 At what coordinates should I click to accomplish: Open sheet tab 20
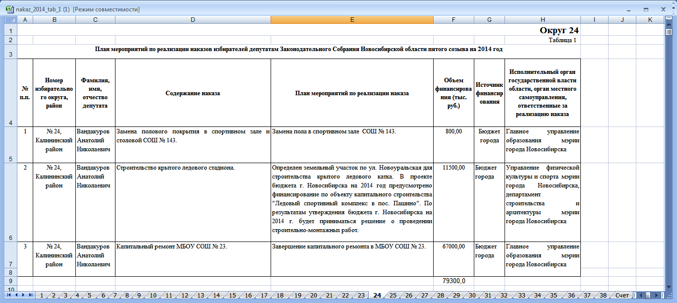(x=313, y=296)
